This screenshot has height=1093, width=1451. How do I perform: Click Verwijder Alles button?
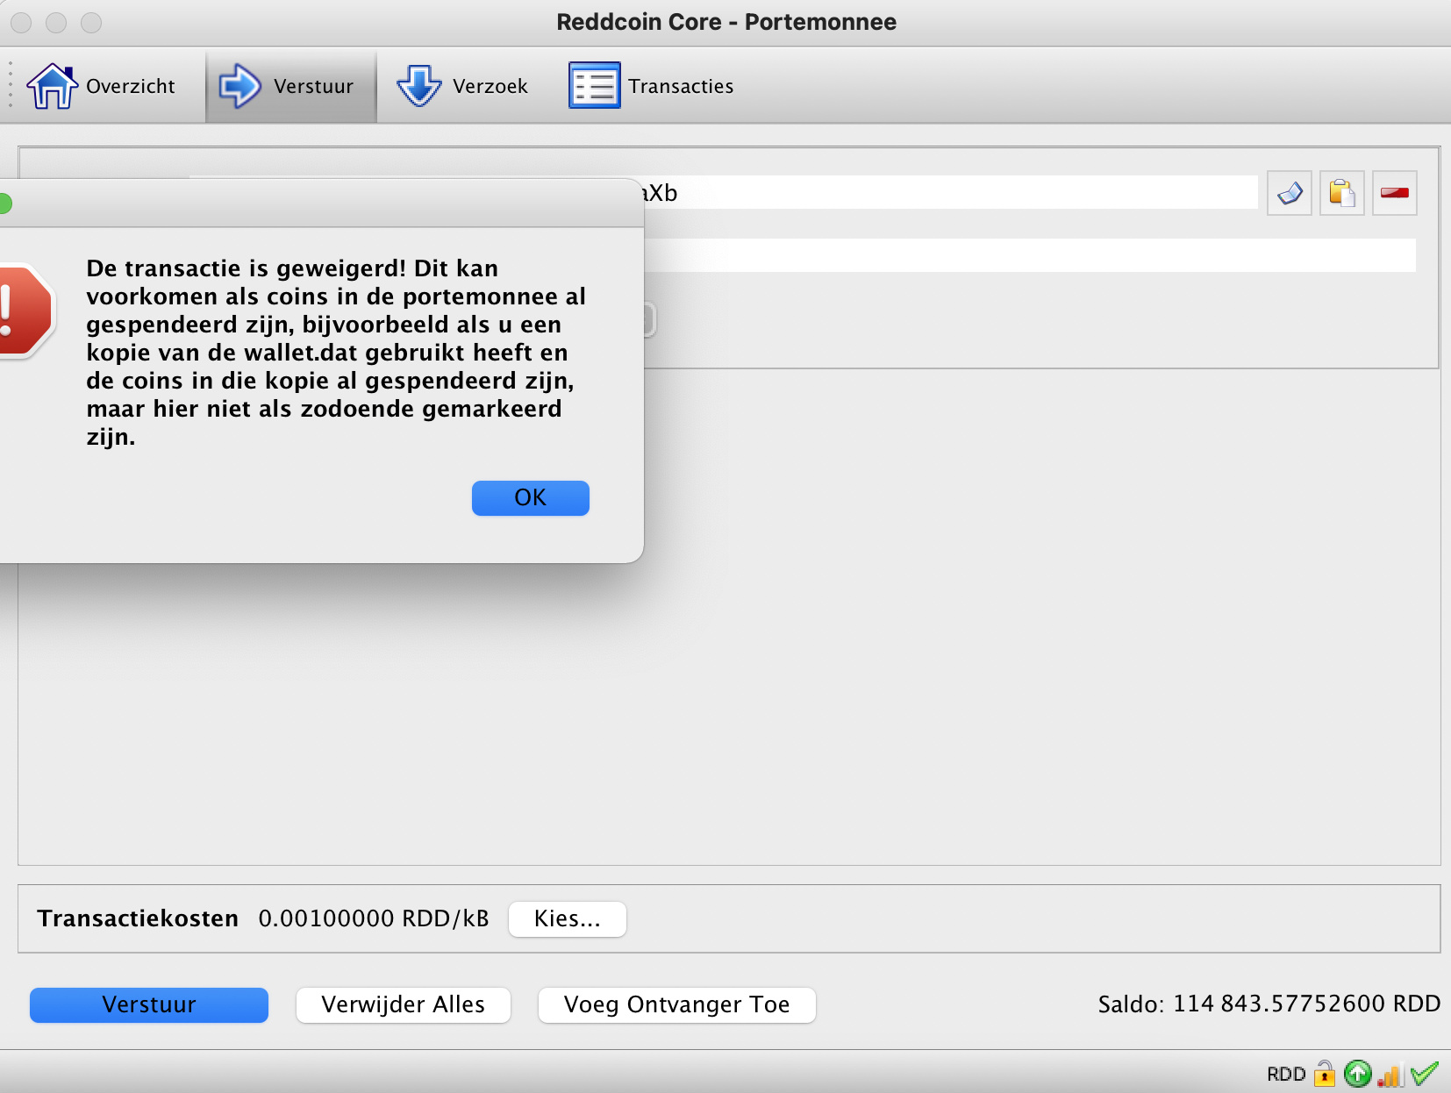coord(404,1005)
